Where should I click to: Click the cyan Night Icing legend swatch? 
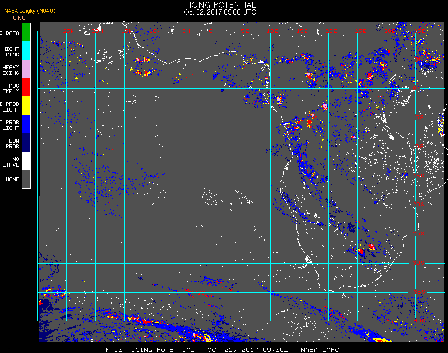coord(26,50)
